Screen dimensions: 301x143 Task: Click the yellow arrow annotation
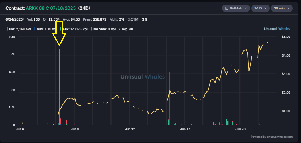point(59,33)
